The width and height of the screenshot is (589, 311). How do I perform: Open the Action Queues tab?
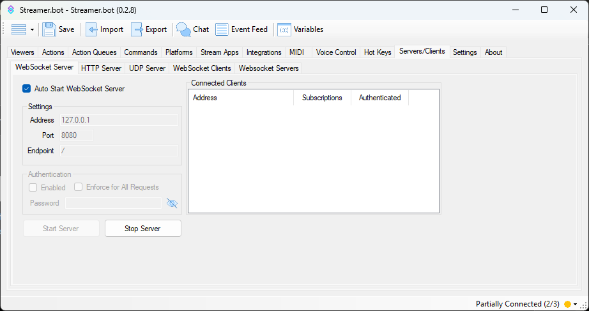pos(95,52)
